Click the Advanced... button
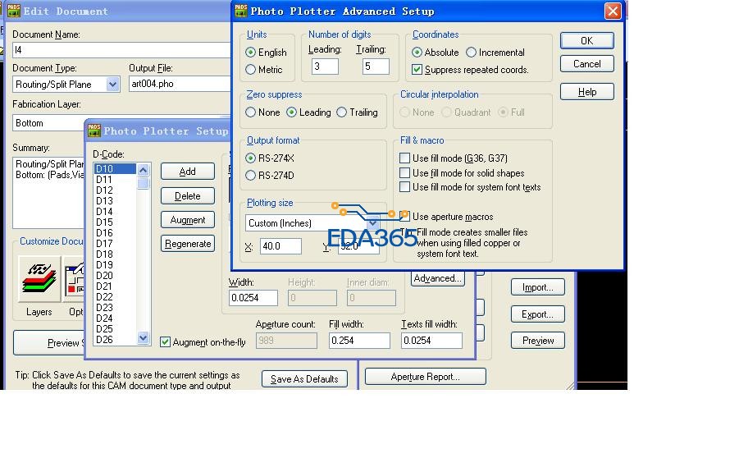The height and width of the screenshot is (449, 748). 437,278
